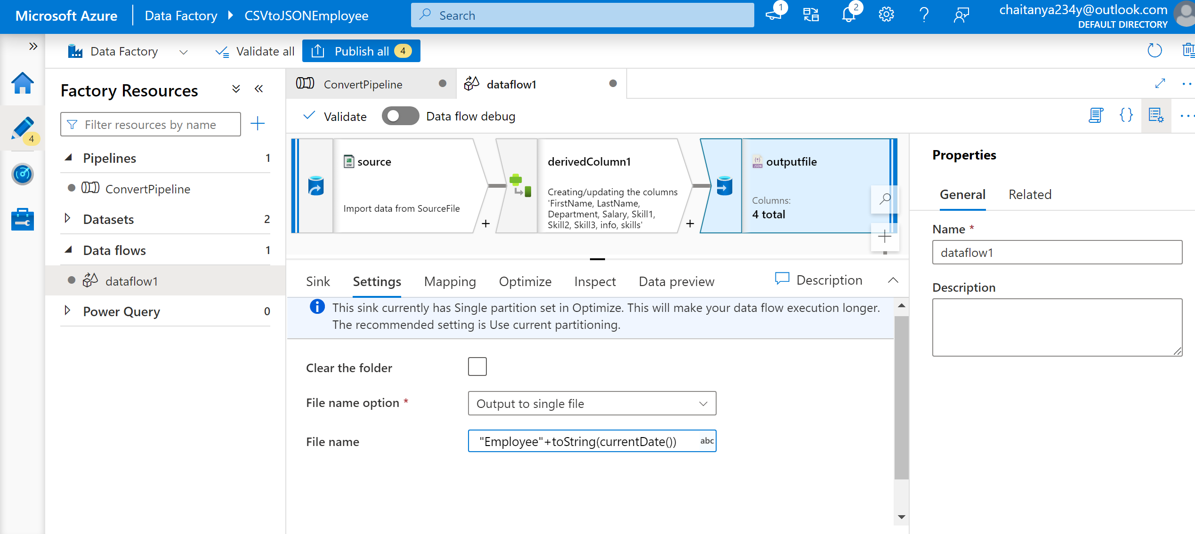
Task: Select the outputfile sink node
Action: [x=798, y=186]
